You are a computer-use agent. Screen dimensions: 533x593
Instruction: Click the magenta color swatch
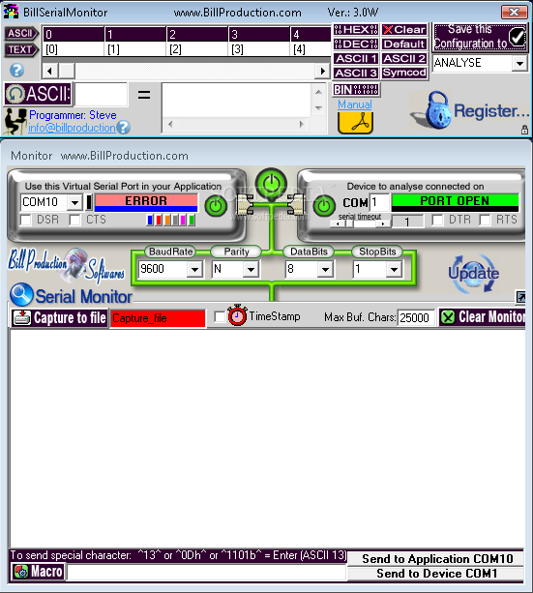(184, 221)
